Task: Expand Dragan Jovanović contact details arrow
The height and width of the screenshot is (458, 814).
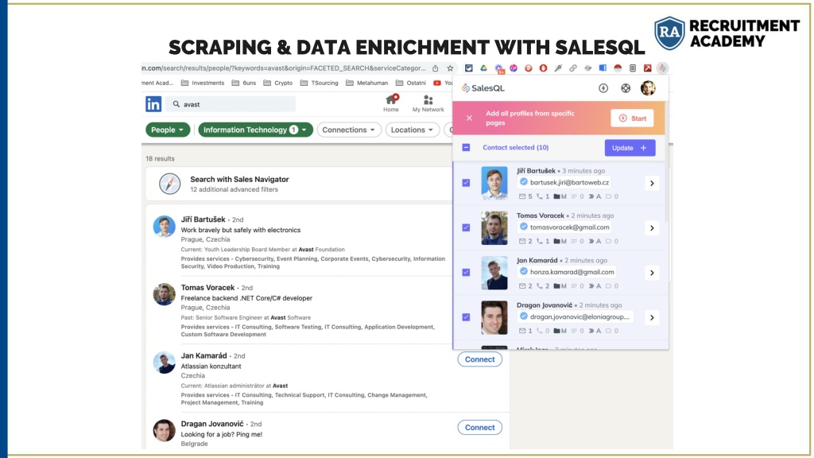Action: click(652, 317)
